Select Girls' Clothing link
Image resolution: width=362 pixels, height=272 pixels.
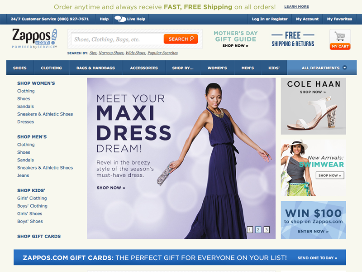(32, 198)
